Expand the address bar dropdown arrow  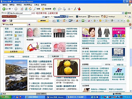click(123, 13)
